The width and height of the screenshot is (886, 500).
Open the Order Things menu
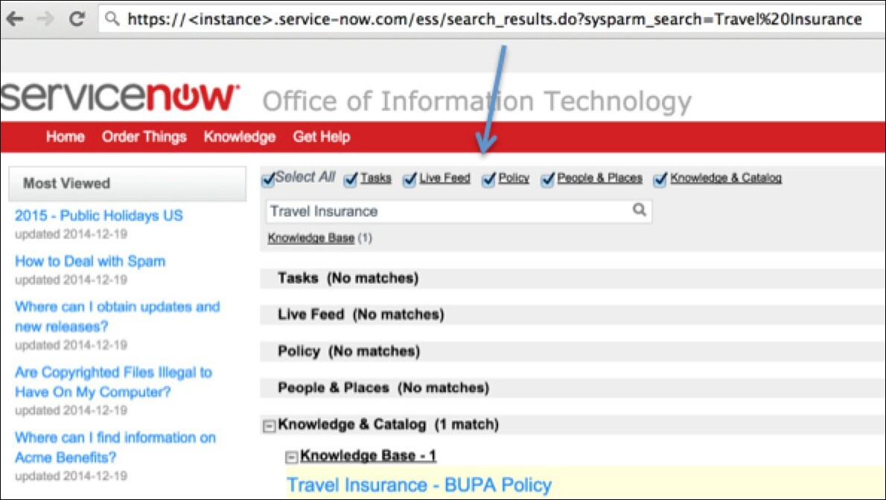coord(144,137)
